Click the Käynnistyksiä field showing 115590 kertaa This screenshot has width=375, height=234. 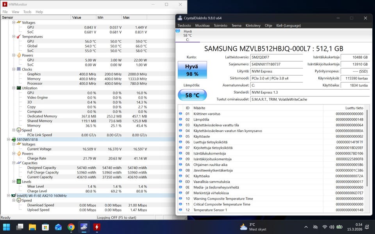pyautogui.click(x=355, y=78)
